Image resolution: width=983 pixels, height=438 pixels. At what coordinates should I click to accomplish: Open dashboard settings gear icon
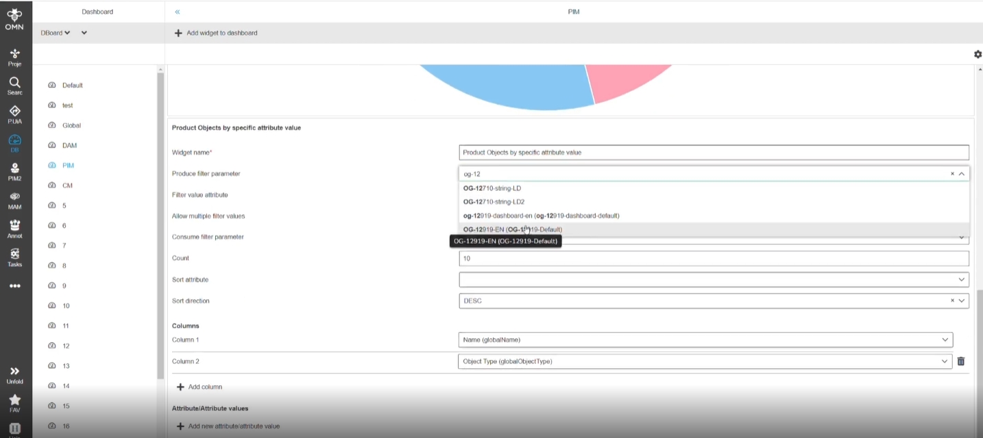click(978, 54)
